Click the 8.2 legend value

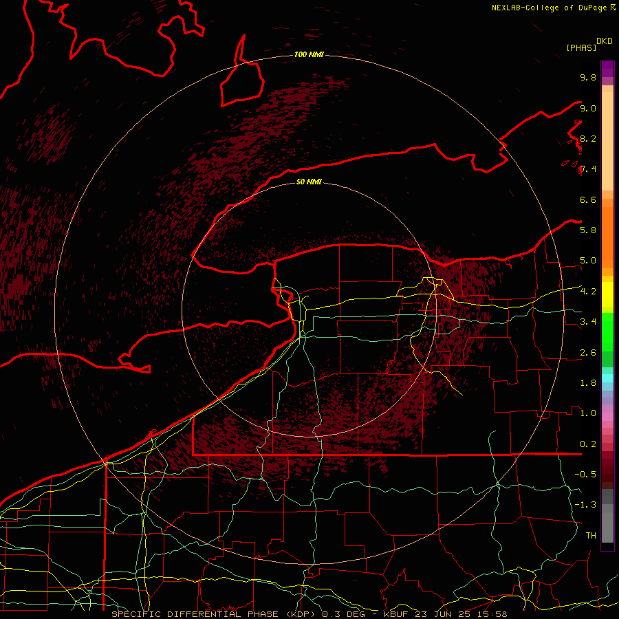coord(588,138)
